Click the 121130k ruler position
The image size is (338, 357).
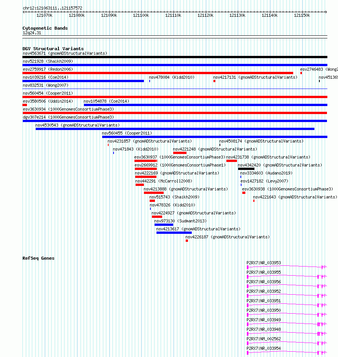(237, 15)
